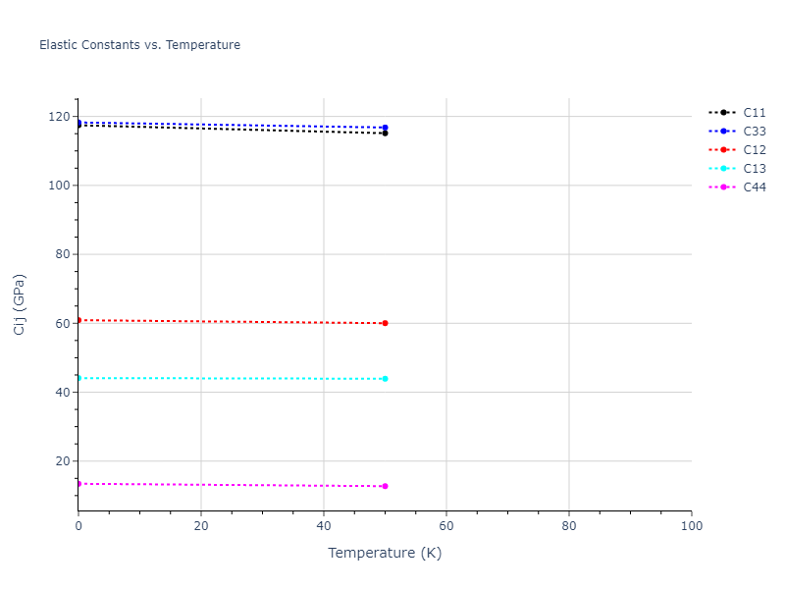The image size is (785, 589).
Task: Select the blue C33 data point at 50 K
Action: [x=385, y=128]
